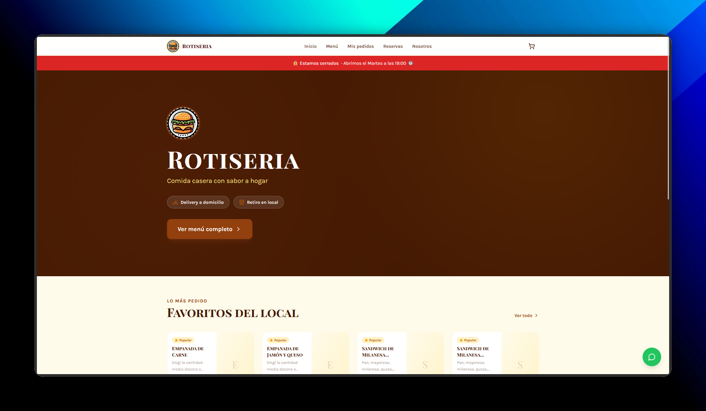Screen dimensions: 706x411
Task: Click the chevron next to Ver todo
Action: point(536,315)
